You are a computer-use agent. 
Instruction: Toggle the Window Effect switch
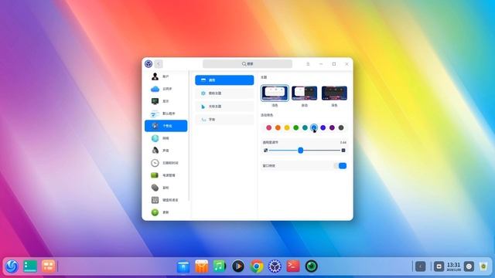pyautogui.click(x=340, y=166)
